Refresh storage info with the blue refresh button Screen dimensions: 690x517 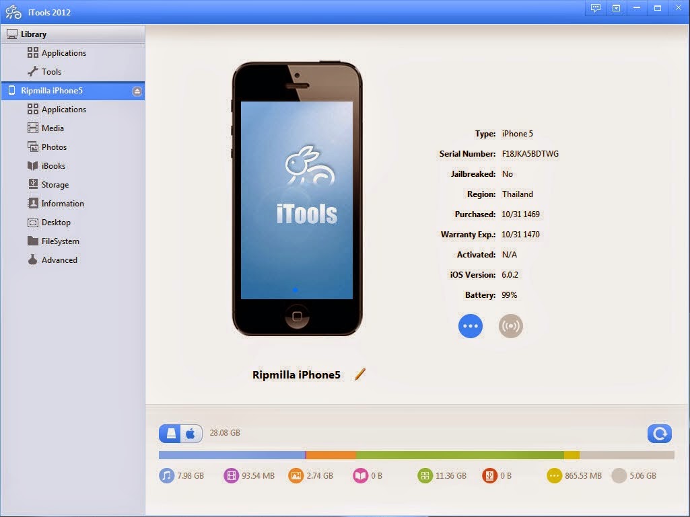[659, 434]
